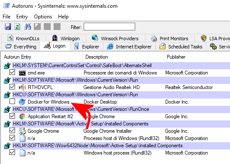
Task: Click registry icon beside HKCU RunOnce key
Action: click(x=7, y=109)
